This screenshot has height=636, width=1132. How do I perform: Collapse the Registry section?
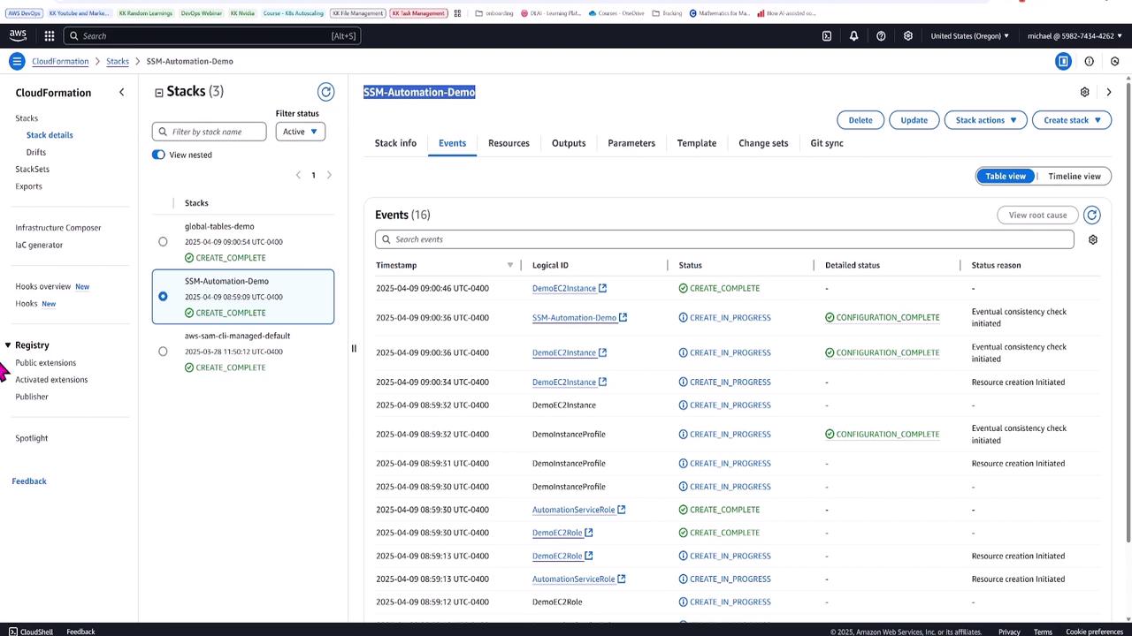click(8, 345)
